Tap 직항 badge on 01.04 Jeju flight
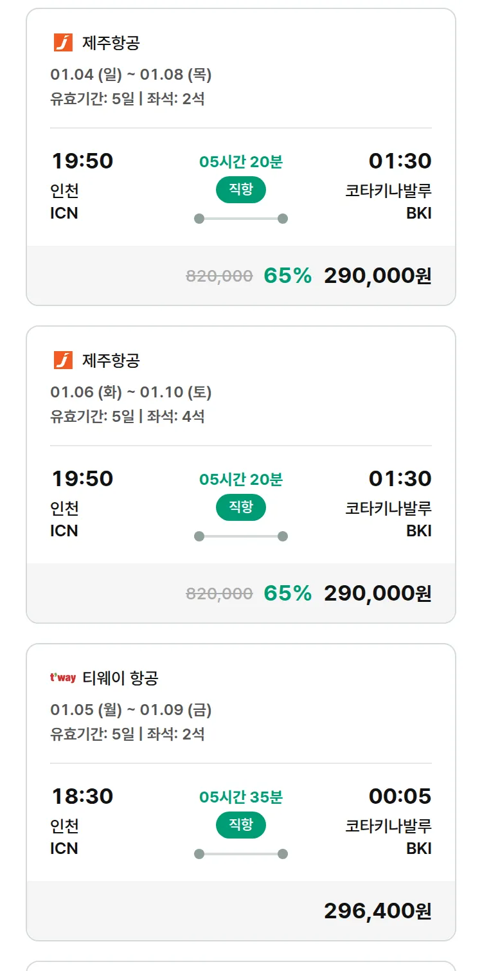 click(240, 190)
